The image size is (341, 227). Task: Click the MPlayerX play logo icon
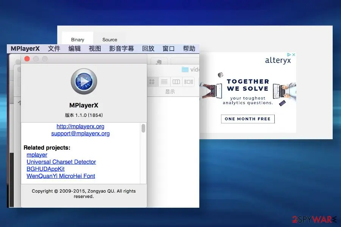pos(84,81)
